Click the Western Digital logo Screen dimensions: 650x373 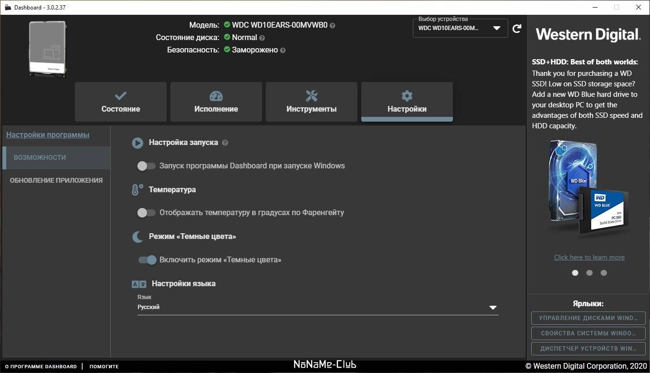pos(588,35)
